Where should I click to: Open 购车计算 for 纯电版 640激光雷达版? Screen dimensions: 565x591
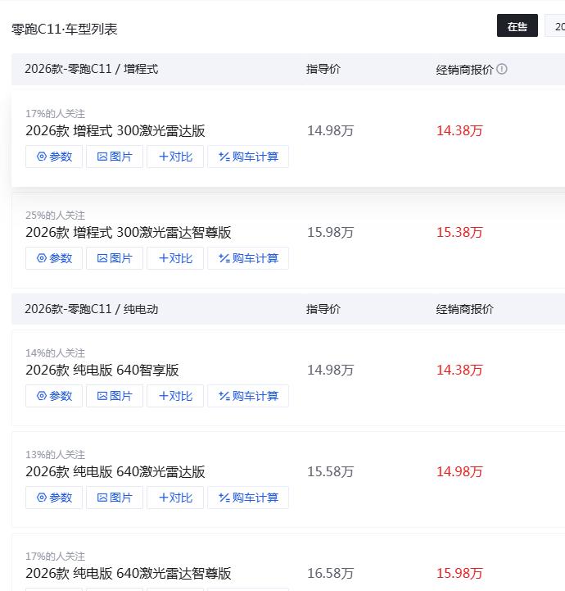click(248, 498)
